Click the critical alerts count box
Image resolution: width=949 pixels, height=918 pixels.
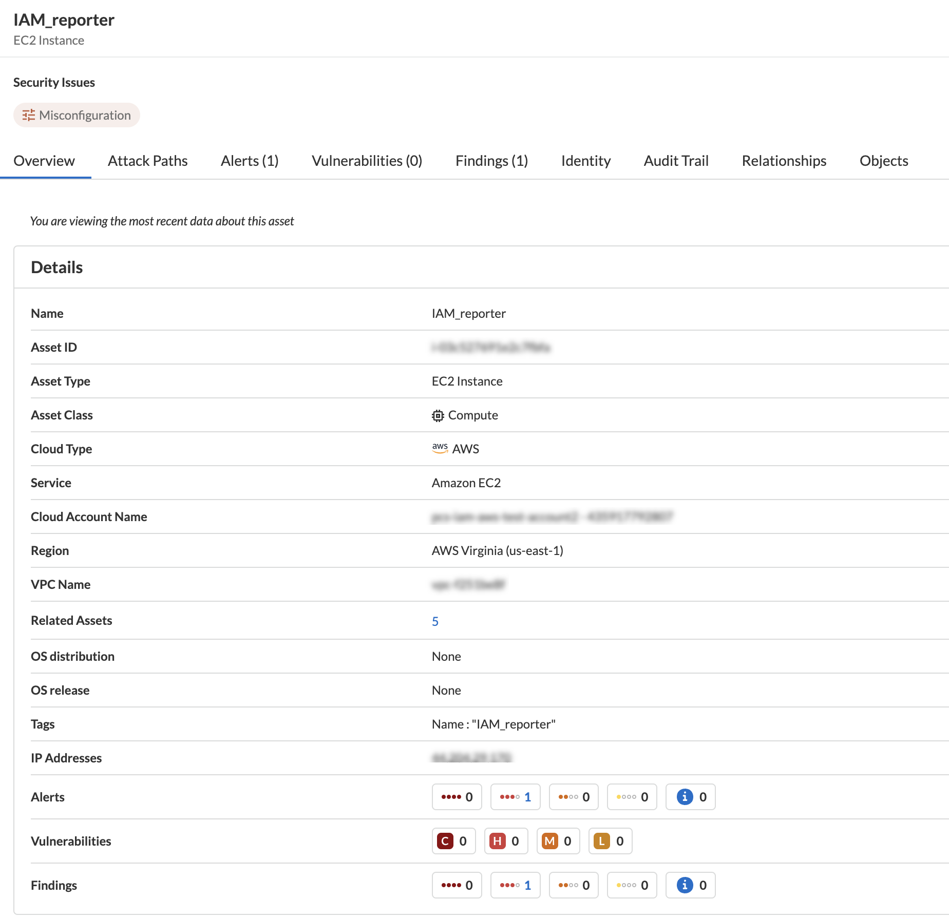click(457, 797)
